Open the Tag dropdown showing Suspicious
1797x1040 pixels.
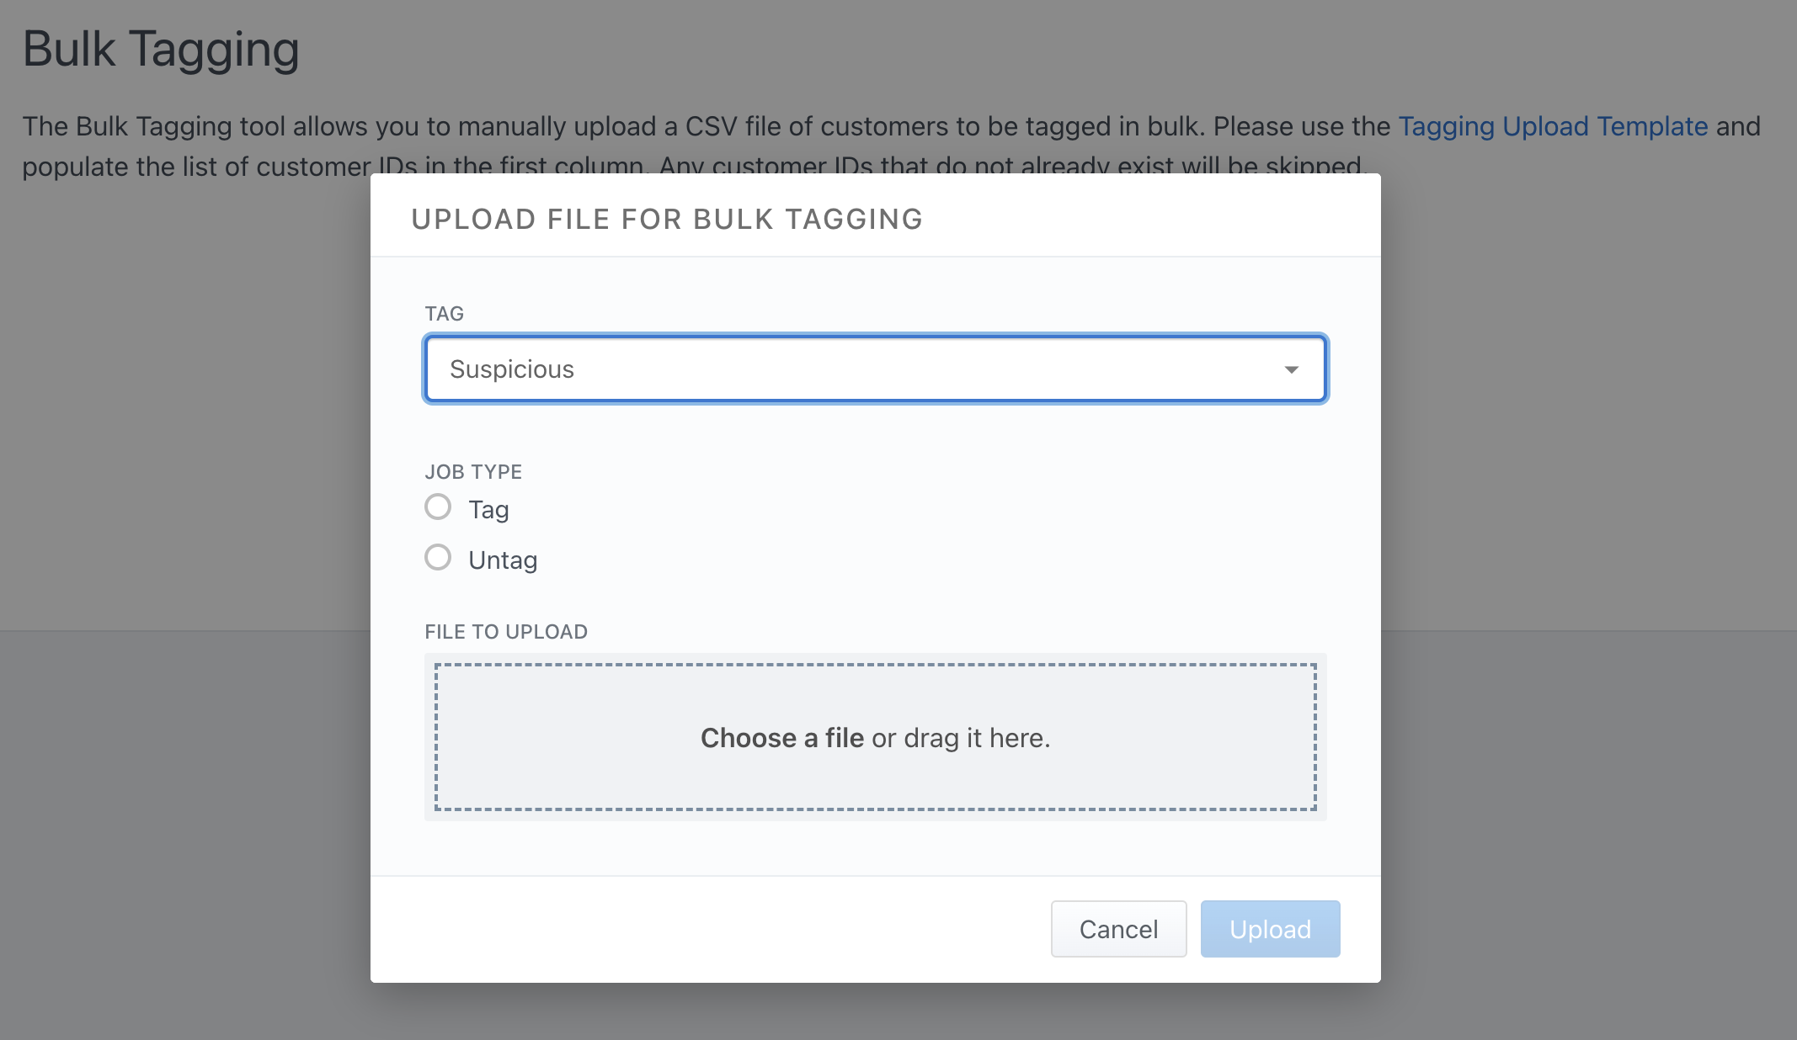click(874, 369)
